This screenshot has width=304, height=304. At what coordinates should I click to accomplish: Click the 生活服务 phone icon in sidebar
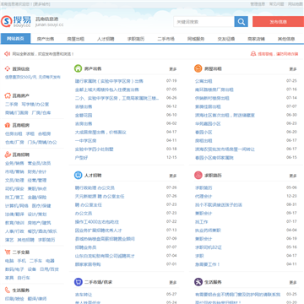pos(8,290)
